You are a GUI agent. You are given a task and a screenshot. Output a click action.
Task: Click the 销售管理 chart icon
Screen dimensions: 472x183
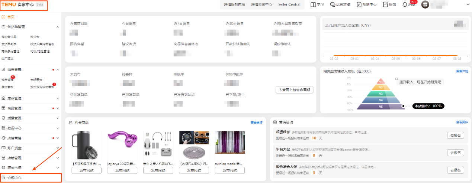tap(3, 69)
